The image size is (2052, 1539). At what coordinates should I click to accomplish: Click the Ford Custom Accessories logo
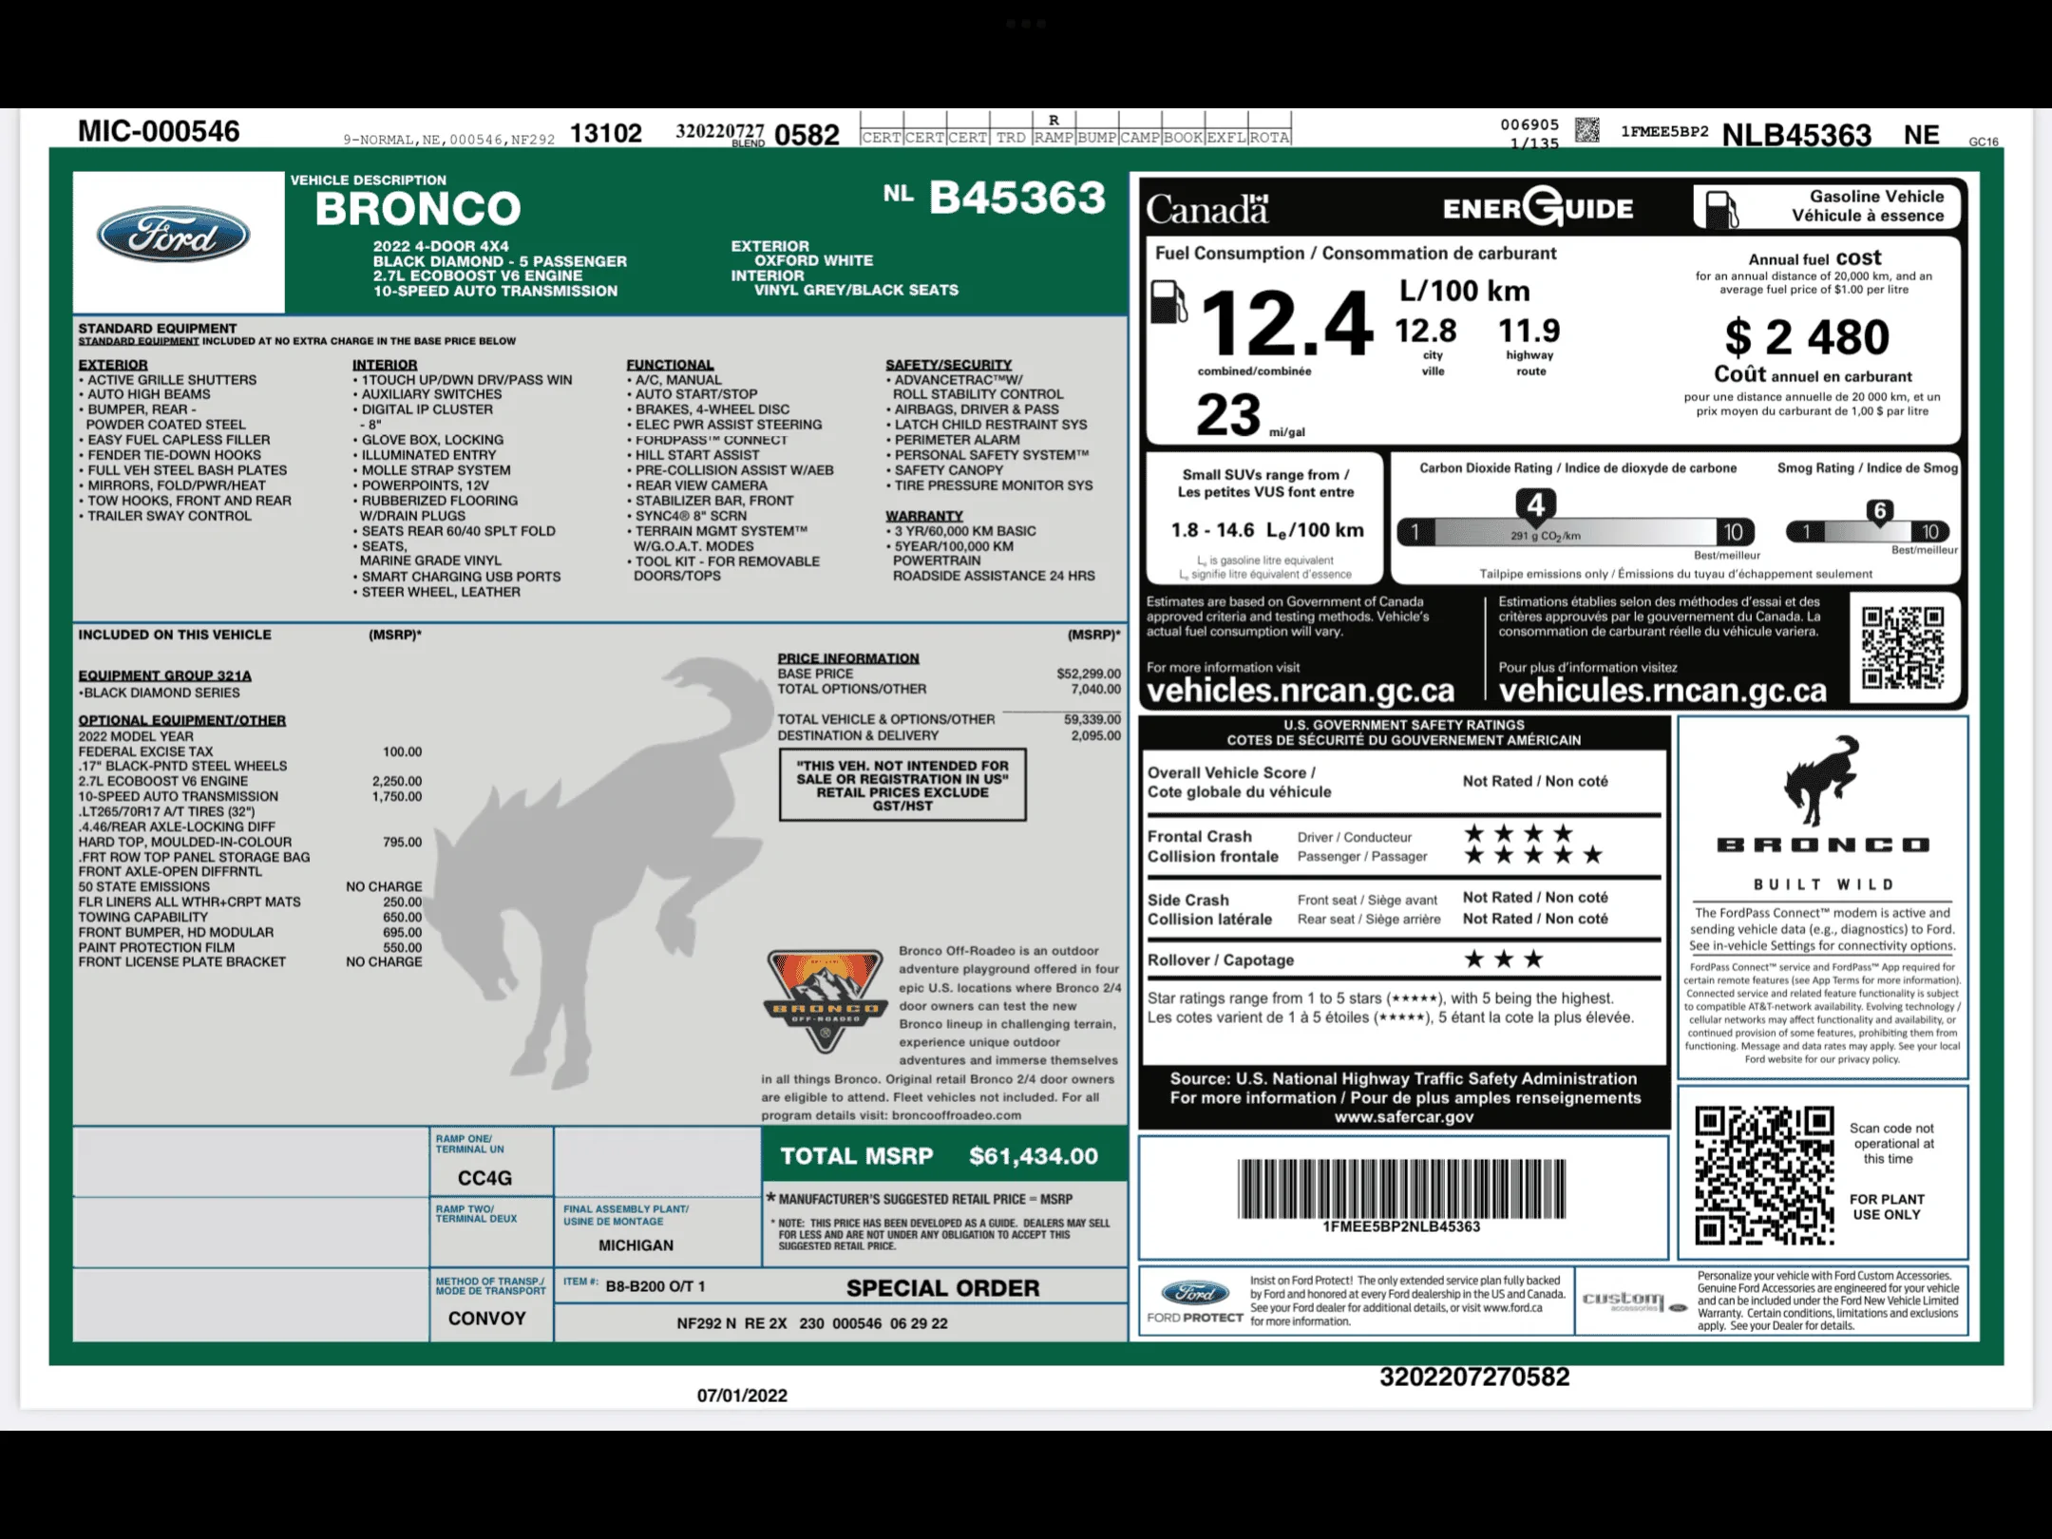coord(1634,1301)
